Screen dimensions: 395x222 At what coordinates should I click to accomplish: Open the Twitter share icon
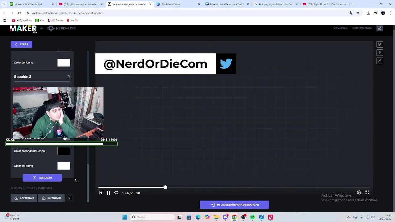coord(380,44)
